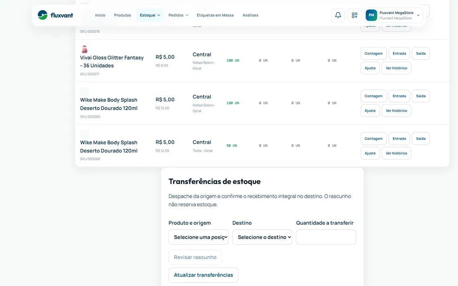Open Ver histórico in the 50 UN Wike row

[x=396, y=153]
